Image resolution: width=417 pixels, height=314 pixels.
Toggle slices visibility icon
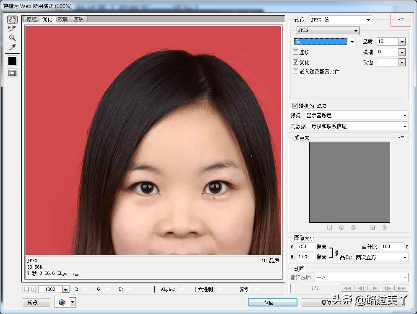(x=12, y=73)
